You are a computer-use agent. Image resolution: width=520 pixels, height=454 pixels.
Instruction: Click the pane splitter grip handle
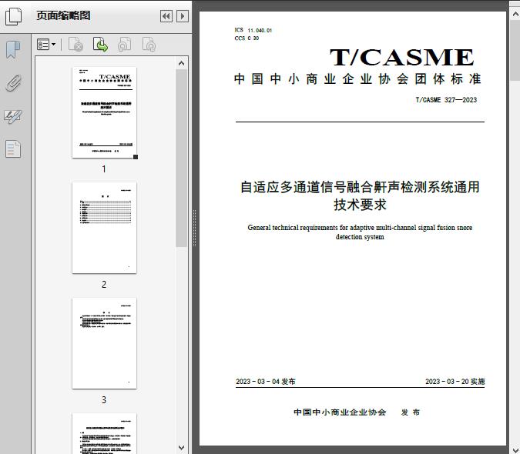click(195, 229)
